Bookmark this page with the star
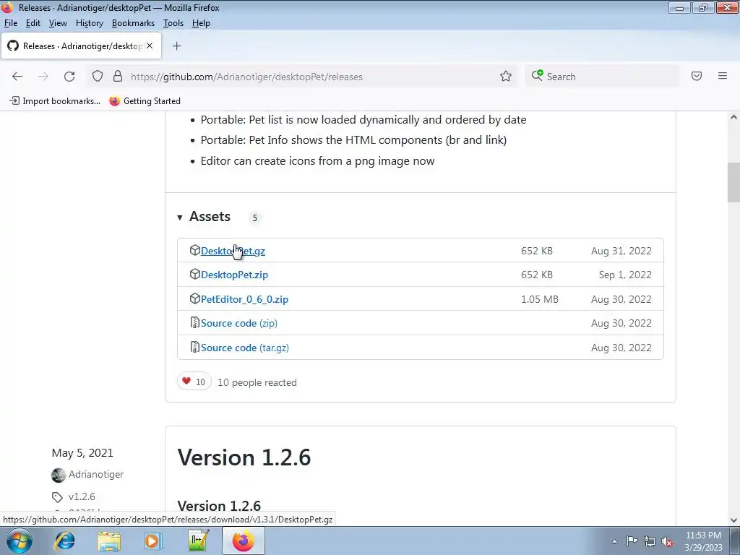740x555 pixels. click(506, 76)
